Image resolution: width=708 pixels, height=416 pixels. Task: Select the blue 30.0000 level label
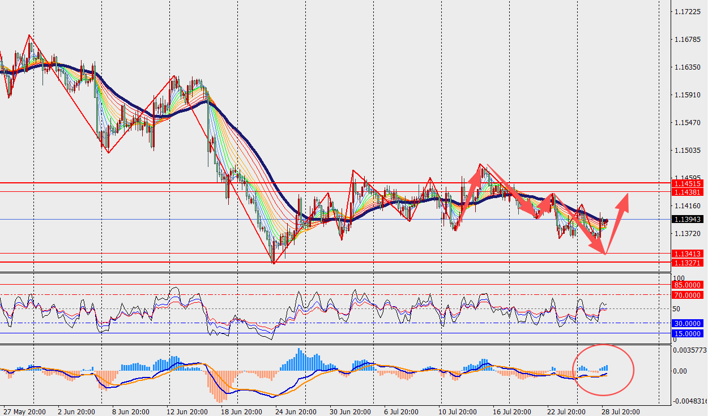688,323
